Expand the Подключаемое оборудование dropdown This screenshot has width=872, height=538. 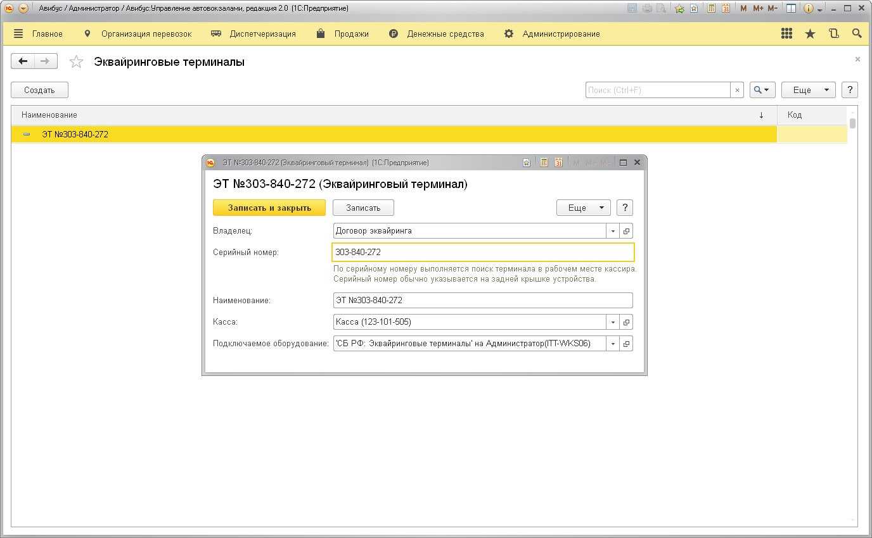point(613,344)
